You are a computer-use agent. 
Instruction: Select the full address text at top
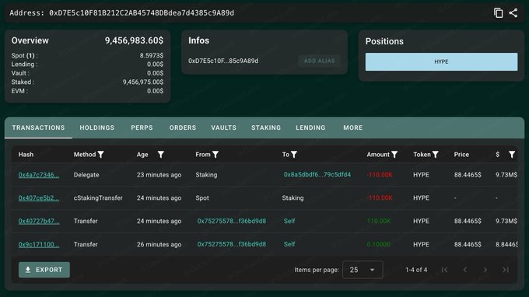click(142, 12)
